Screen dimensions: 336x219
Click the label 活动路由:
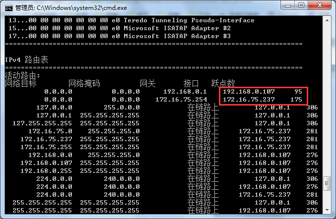pos(22,75)
